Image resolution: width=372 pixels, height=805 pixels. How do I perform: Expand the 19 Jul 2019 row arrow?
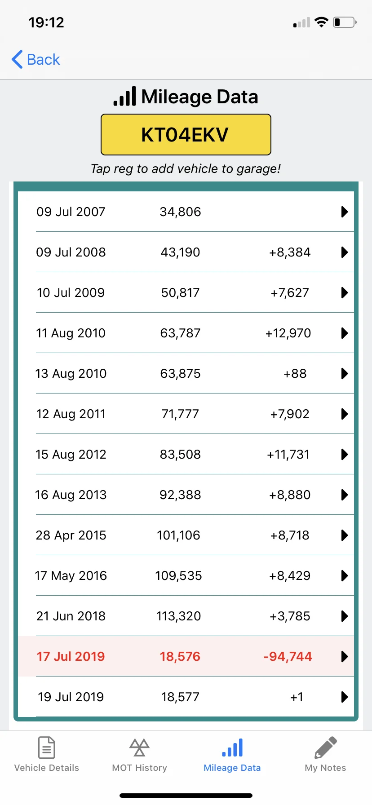pos(345,697)
